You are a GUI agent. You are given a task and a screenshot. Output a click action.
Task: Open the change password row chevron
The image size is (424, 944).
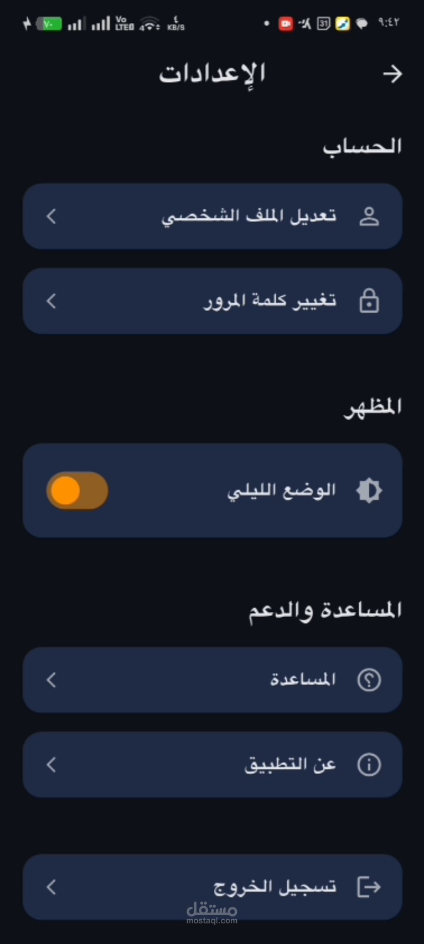[51, 301]
